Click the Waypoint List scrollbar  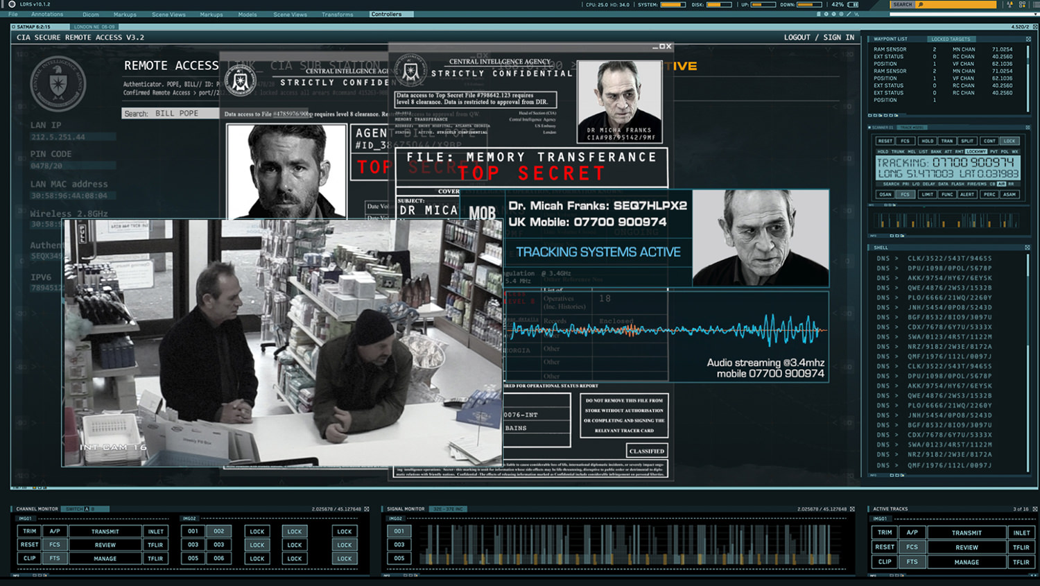(x=1028, y=78)
